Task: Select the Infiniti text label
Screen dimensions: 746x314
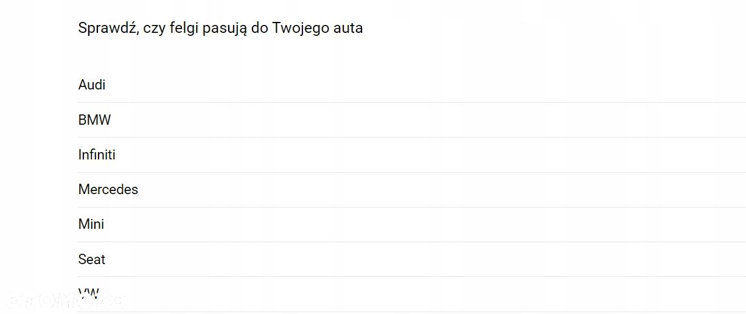Action: coord(97,155)
